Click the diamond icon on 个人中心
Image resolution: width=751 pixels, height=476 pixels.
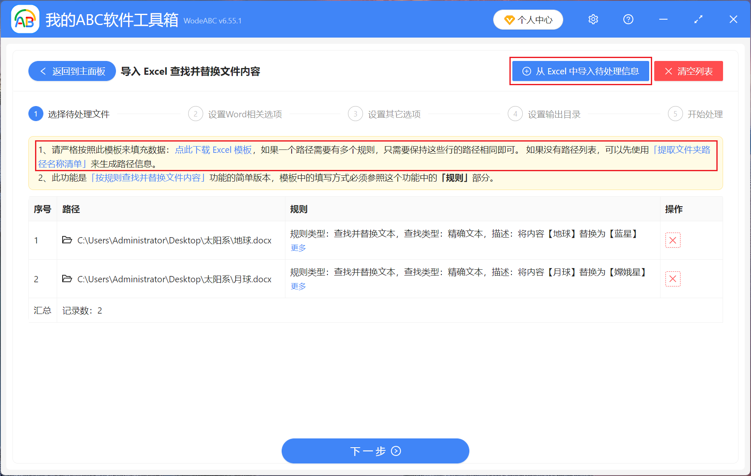(509, 20)
